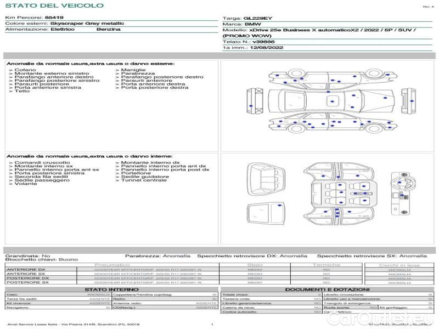Click the 'STATO INTERNO' section header
Viewport: 439px width, 329px height.
[x=111, y=289]
